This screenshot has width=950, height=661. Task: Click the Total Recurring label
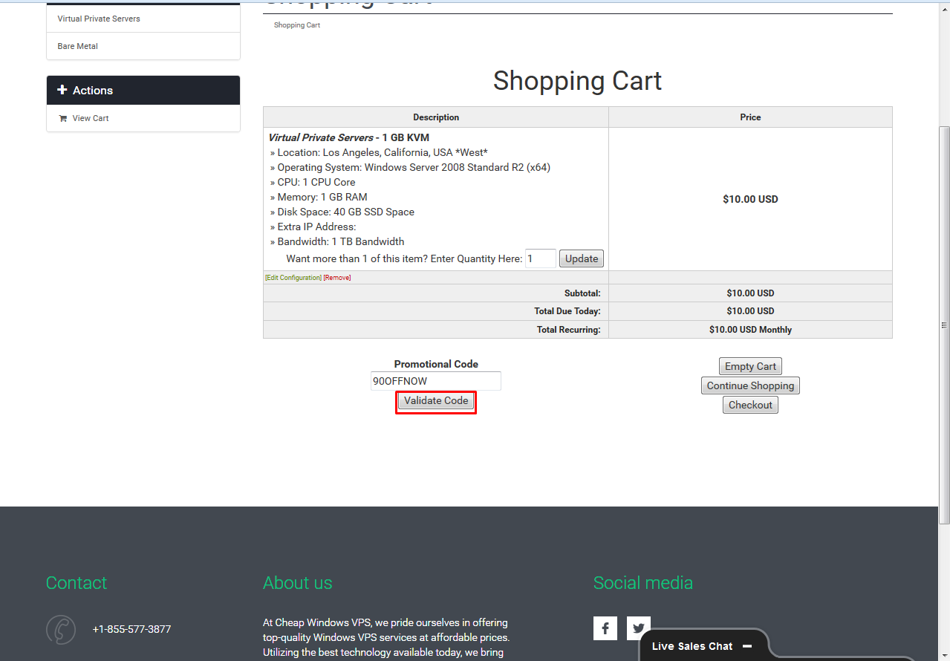[569, 330]
